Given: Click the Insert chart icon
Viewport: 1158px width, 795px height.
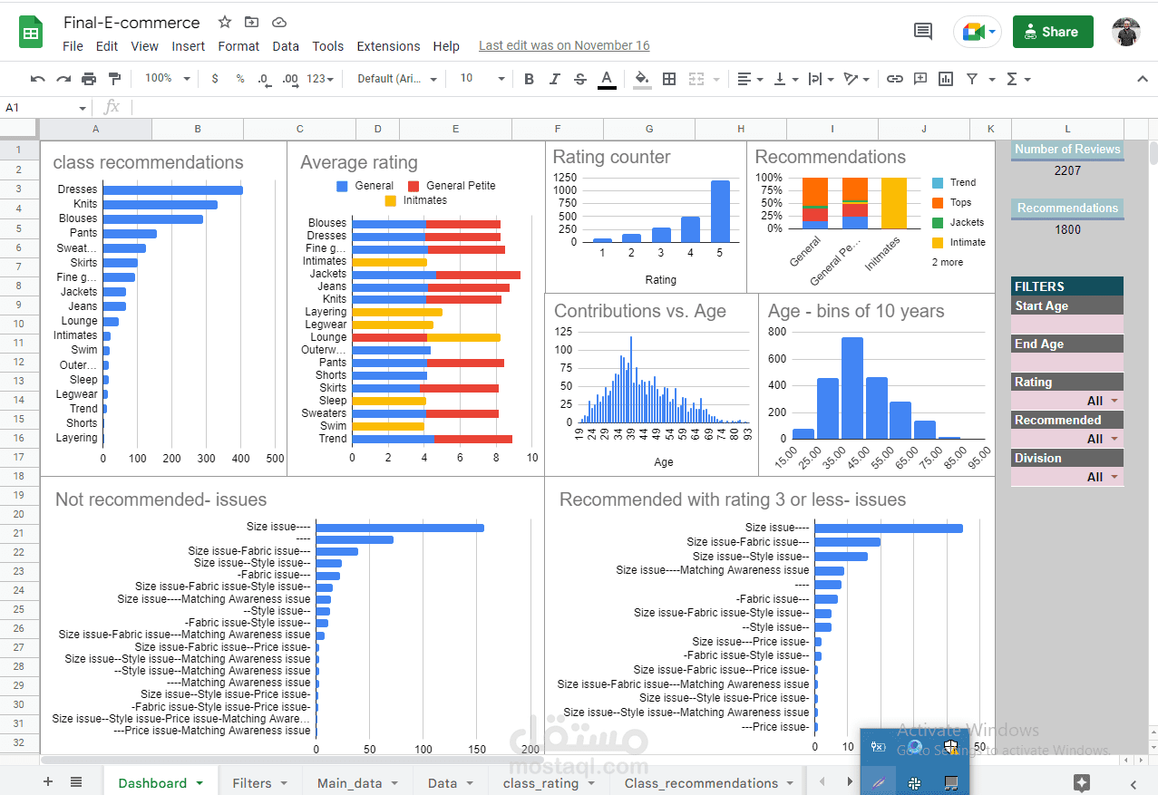Looking at the screenshot, I should (946, 79).
